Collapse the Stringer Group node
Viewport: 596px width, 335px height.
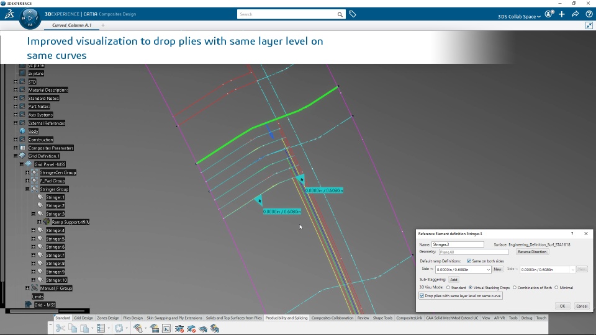(27, 189)
